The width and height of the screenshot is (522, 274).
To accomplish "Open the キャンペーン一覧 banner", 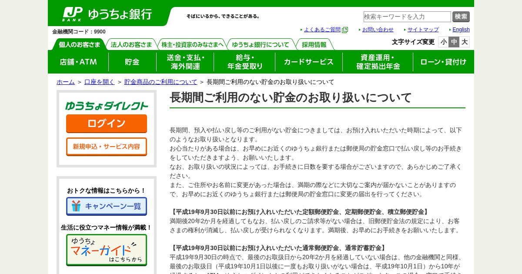I will click(107, 206).
